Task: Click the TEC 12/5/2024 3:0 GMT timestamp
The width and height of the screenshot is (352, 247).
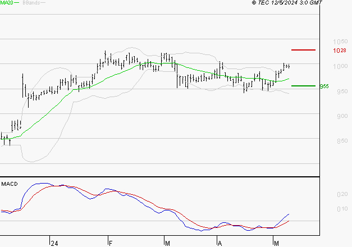Action: (x=287, y=3)
